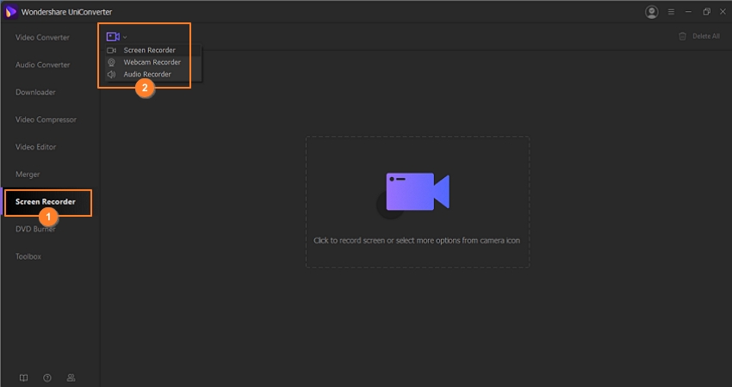Open the DVD Burner section

[35, 229]
